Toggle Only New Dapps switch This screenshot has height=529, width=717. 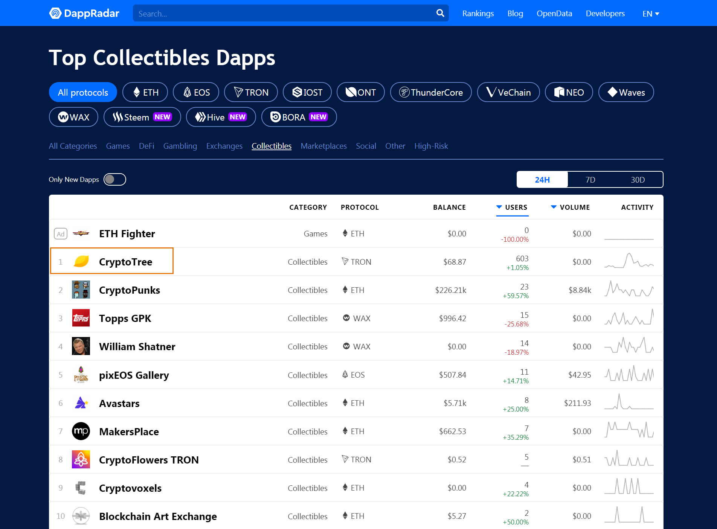click(114, 179)
